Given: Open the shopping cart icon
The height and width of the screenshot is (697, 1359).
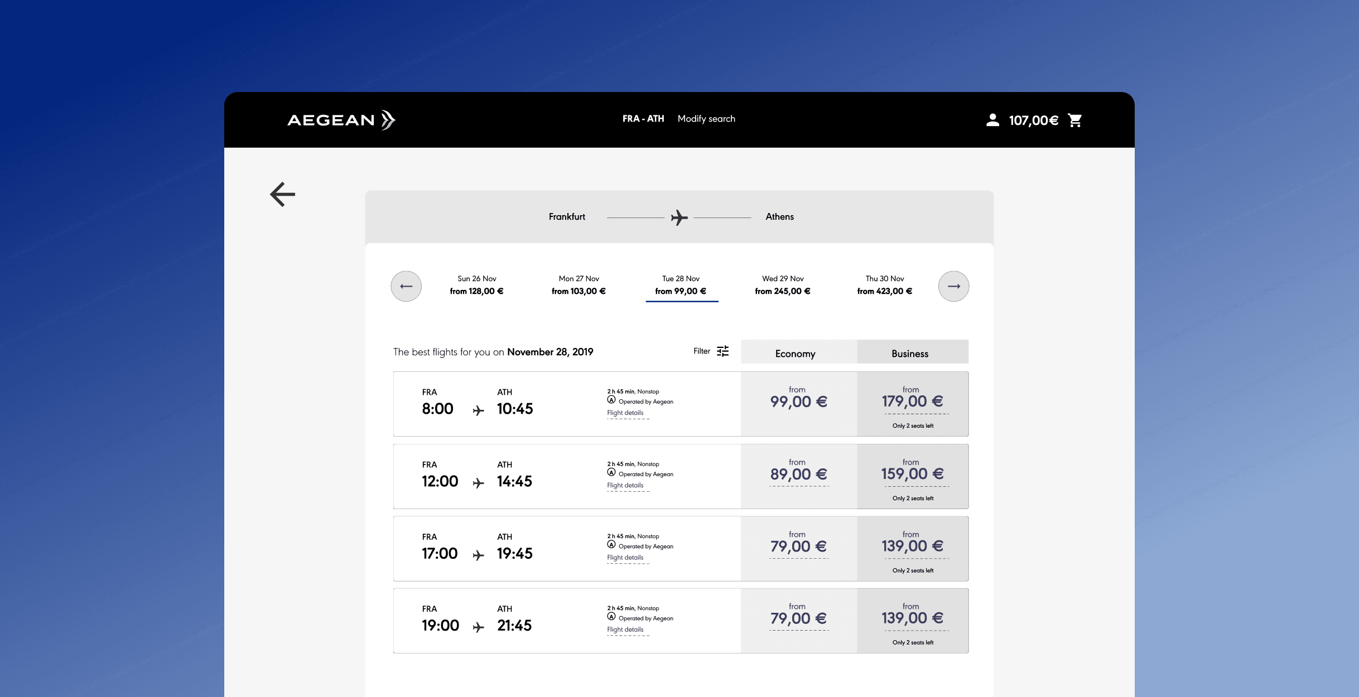Looking at the screenshot, I should click(1074, 120).
